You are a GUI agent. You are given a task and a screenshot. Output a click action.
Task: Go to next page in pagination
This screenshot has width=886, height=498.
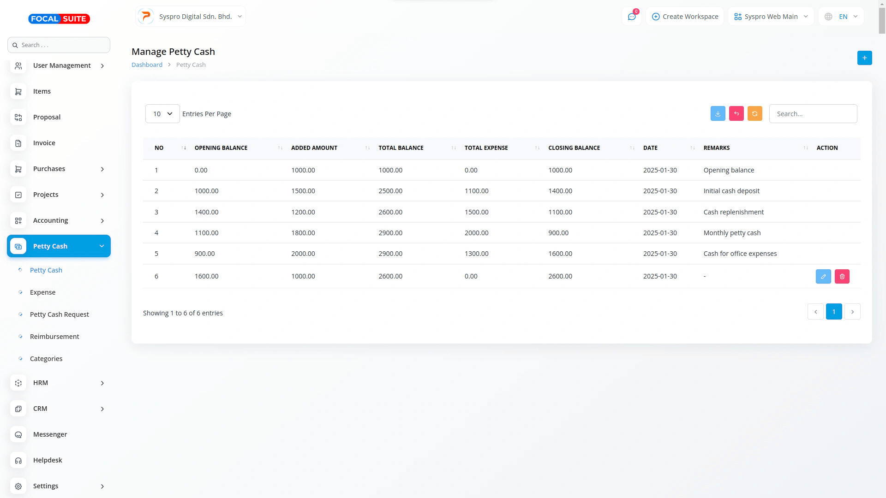(x=852, y=312)
